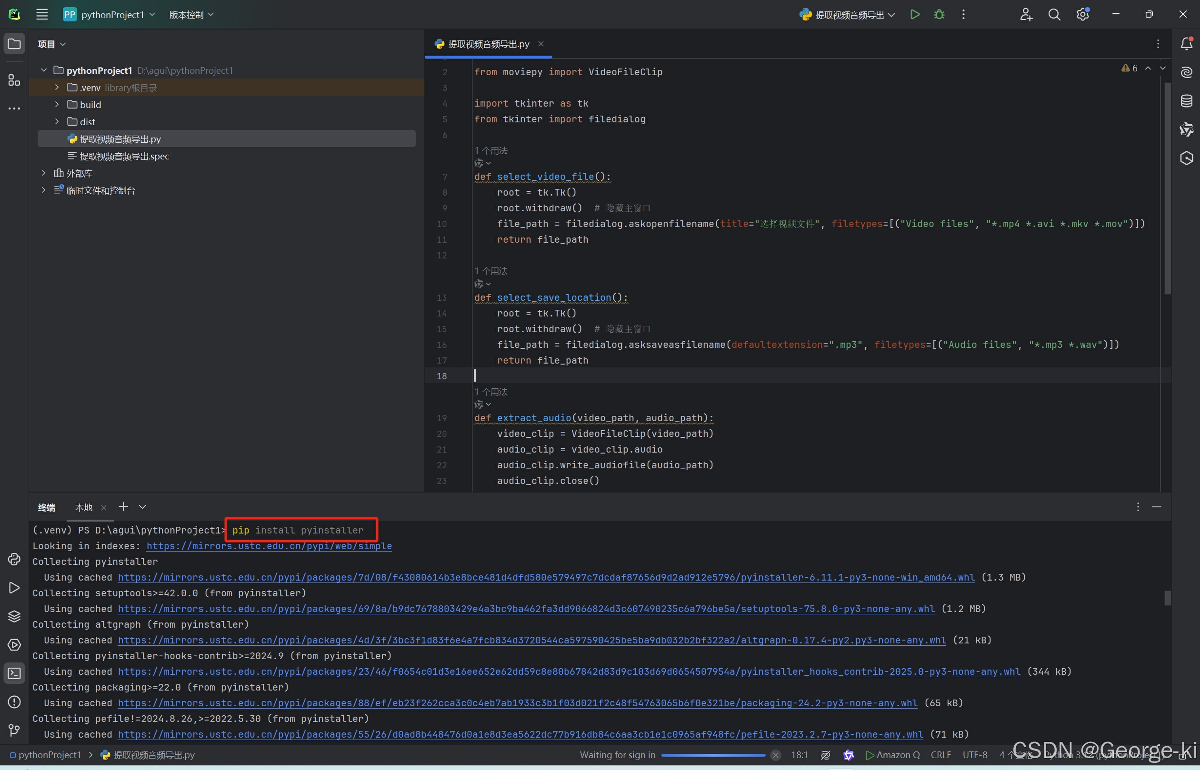Run the current script with the green play button
Screen dimensions: 1200x770
(x=914, y=14)
